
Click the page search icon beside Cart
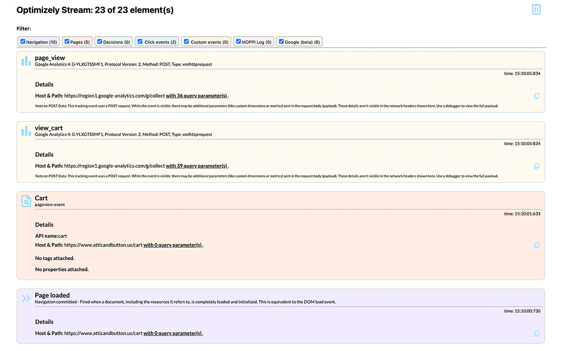(x=26, y=201)
